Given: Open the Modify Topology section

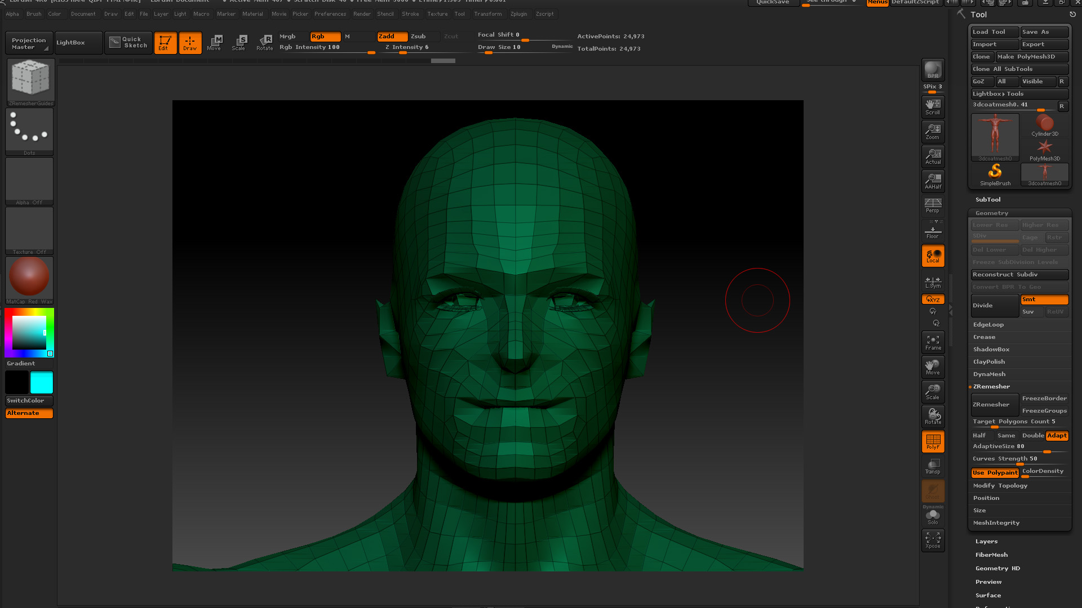Looking at the screenshot, I should (1000, 486).
